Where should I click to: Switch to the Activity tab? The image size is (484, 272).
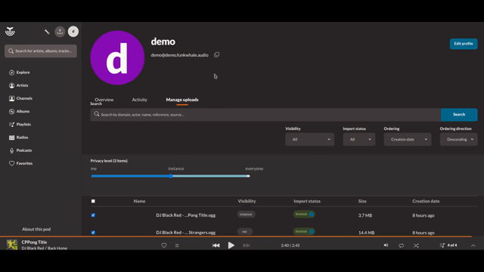click(139, 100)
